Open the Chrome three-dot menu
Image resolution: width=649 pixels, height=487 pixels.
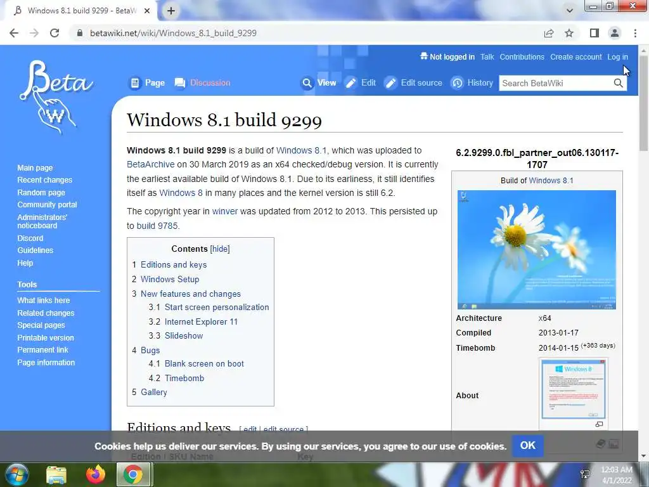[x=635, y=33]
